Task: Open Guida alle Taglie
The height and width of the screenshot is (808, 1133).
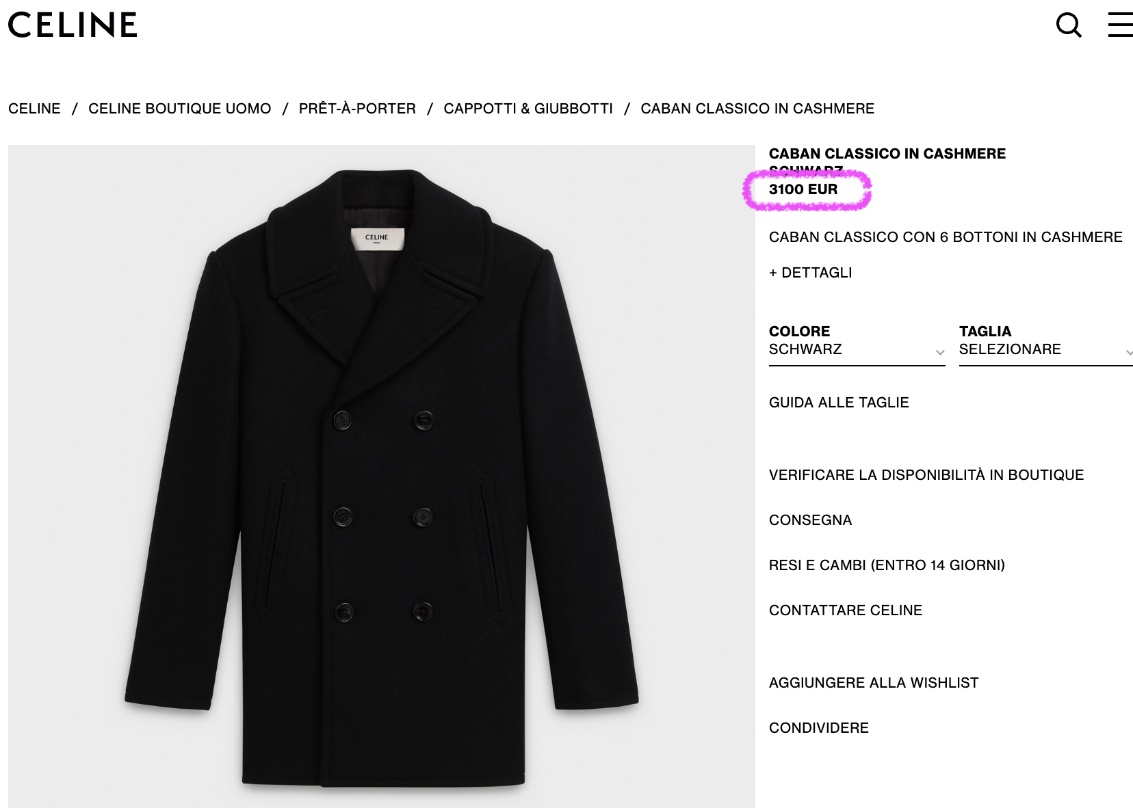Action: 839,403
